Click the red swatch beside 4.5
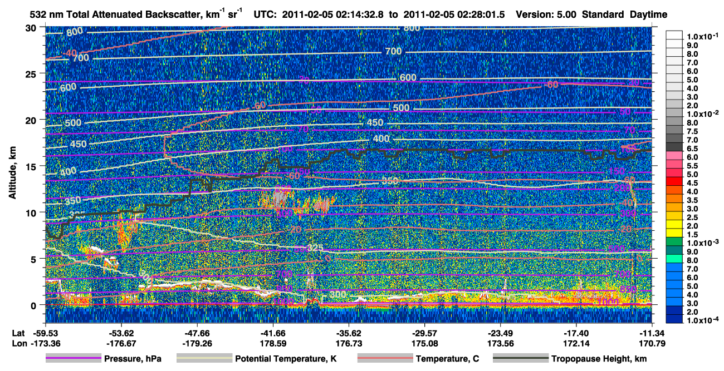 coord(673,181)
